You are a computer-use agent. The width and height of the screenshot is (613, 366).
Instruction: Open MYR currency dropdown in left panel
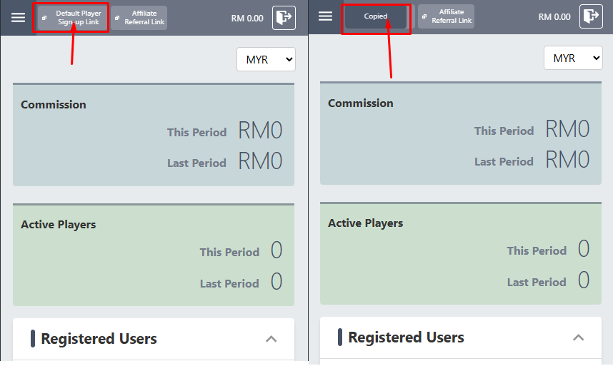click(266, 59)
